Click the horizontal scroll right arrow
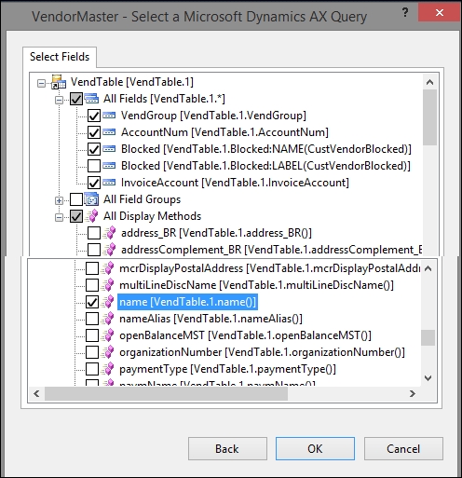Viewport: 462px width, 478px height. click(x=412, y=394)
